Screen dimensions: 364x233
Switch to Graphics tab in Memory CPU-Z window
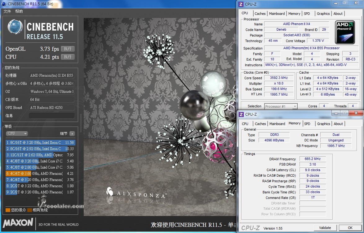coord(324,124)
